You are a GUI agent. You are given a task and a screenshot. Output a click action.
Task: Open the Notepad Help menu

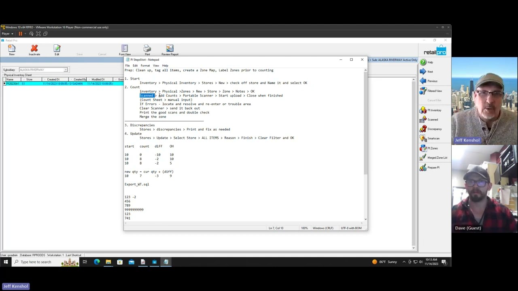(x=165, y=65)
